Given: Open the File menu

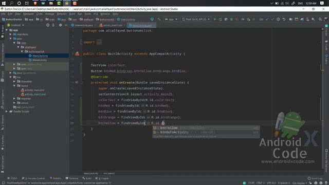Looking at the screenshot, I should point(4,14).
